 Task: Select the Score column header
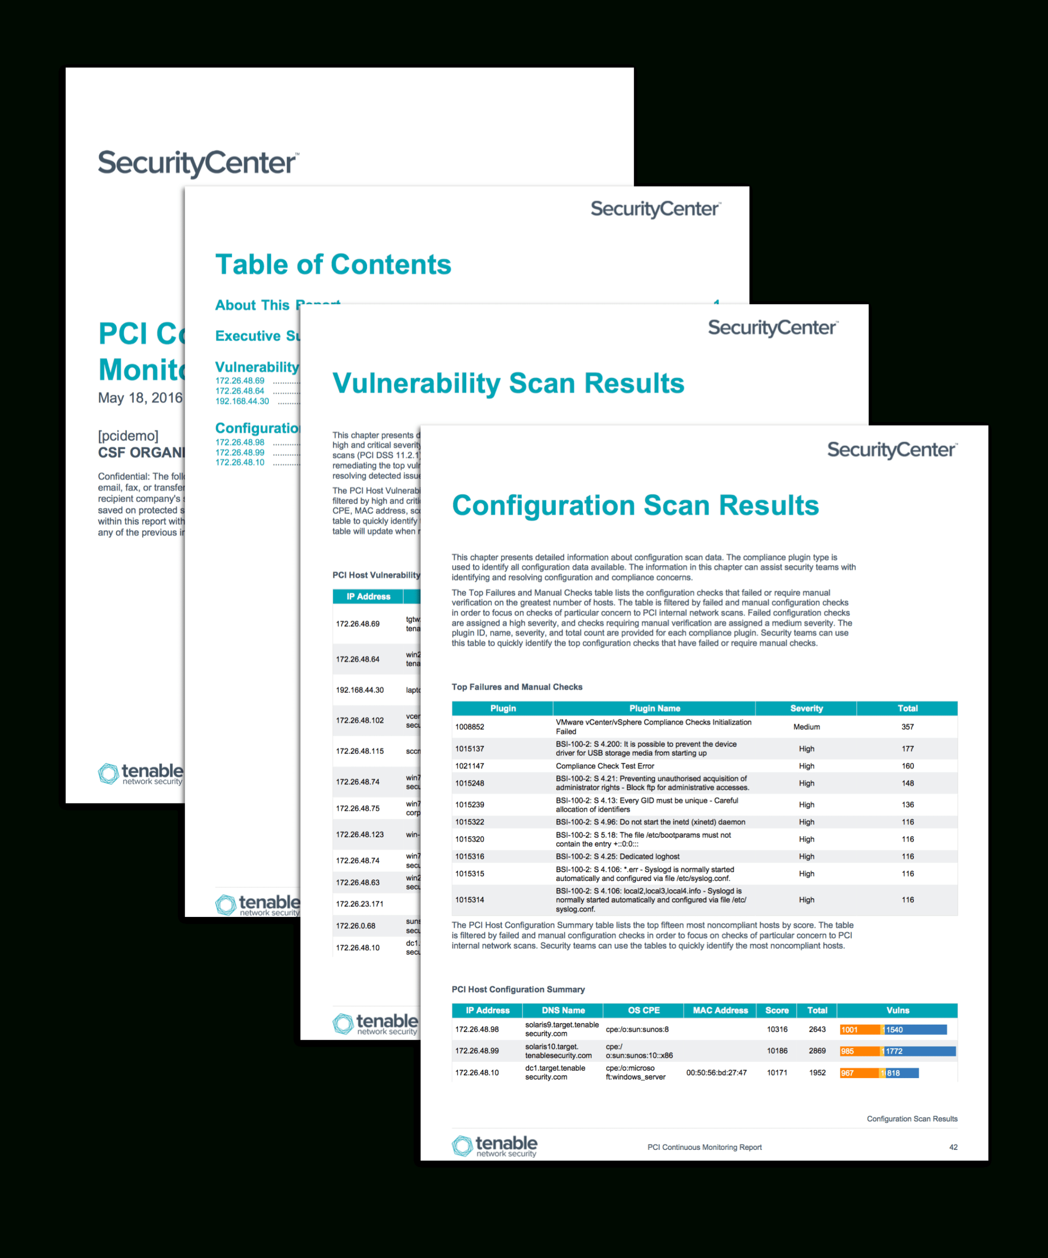pyautogui.click(x=777, y=1011)
